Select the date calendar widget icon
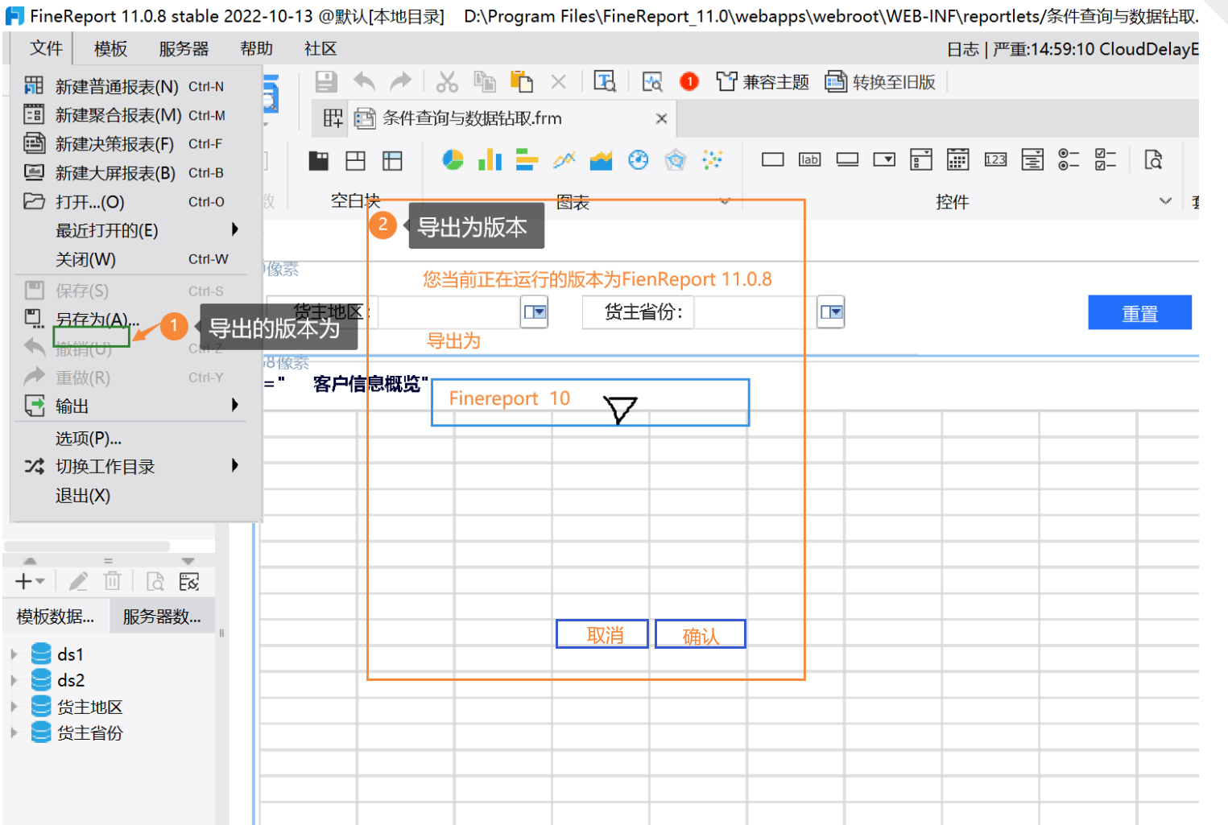The height and width of the screenshot is (825, 1228). [x=957, y=159]
